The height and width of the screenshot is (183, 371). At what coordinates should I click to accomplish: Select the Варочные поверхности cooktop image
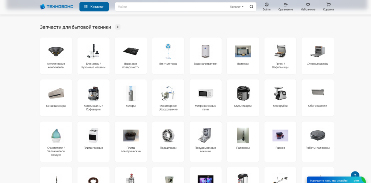(131, 51)
